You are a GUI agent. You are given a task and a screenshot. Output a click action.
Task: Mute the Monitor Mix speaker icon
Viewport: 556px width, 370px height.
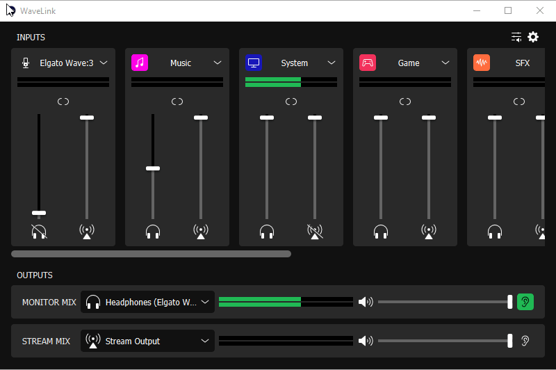tap(366, 302)
